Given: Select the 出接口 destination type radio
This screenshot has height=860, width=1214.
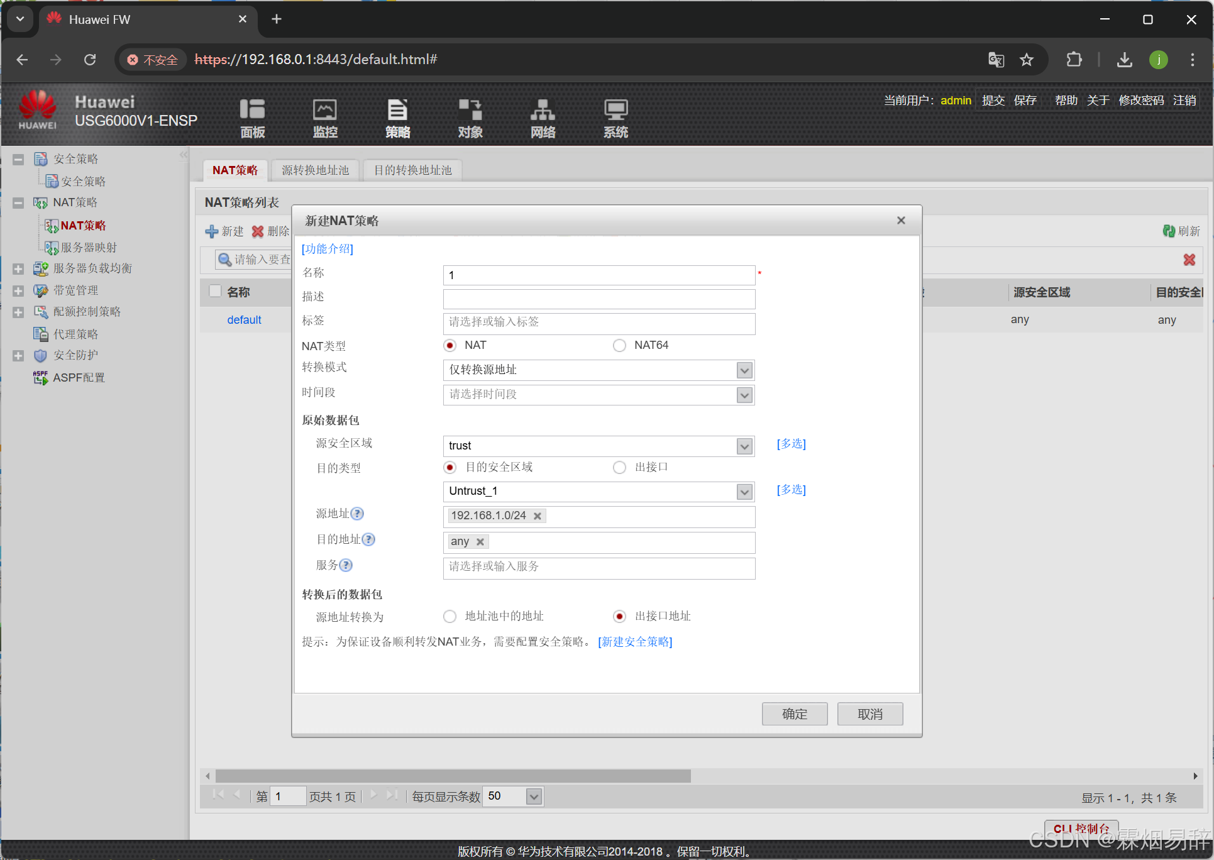Looking at the screenshot, I should (619, 467).
